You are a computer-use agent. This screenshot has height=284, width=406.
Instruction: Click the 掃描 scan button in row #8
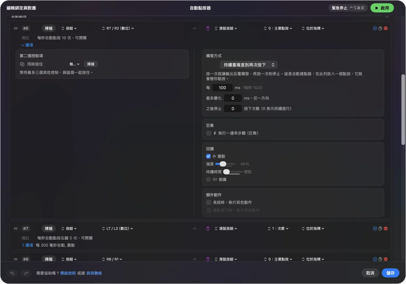point(49,259)
